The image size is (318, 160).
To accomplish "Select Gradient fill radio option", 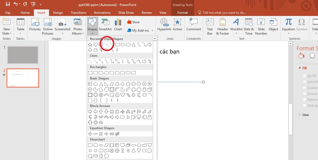I will point(304,88).
